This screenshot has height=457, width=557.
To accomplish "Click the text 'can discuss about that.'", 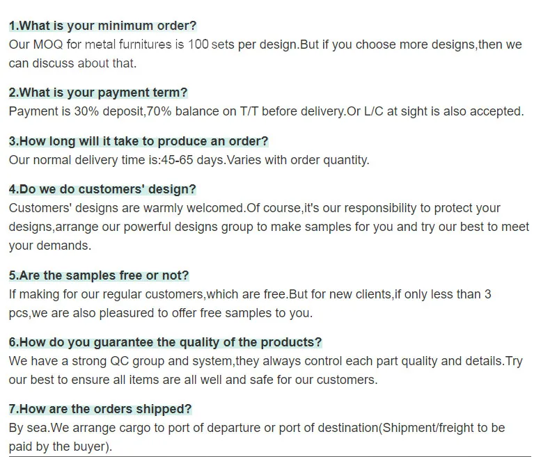I will pos(73,63).
